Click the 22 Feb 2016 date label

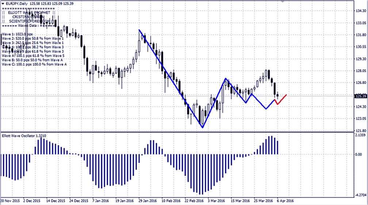click(193, 200)
